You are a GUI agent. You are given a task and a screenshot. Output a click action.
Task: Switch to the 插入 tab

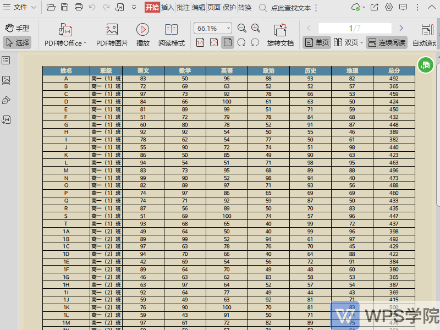168,7
